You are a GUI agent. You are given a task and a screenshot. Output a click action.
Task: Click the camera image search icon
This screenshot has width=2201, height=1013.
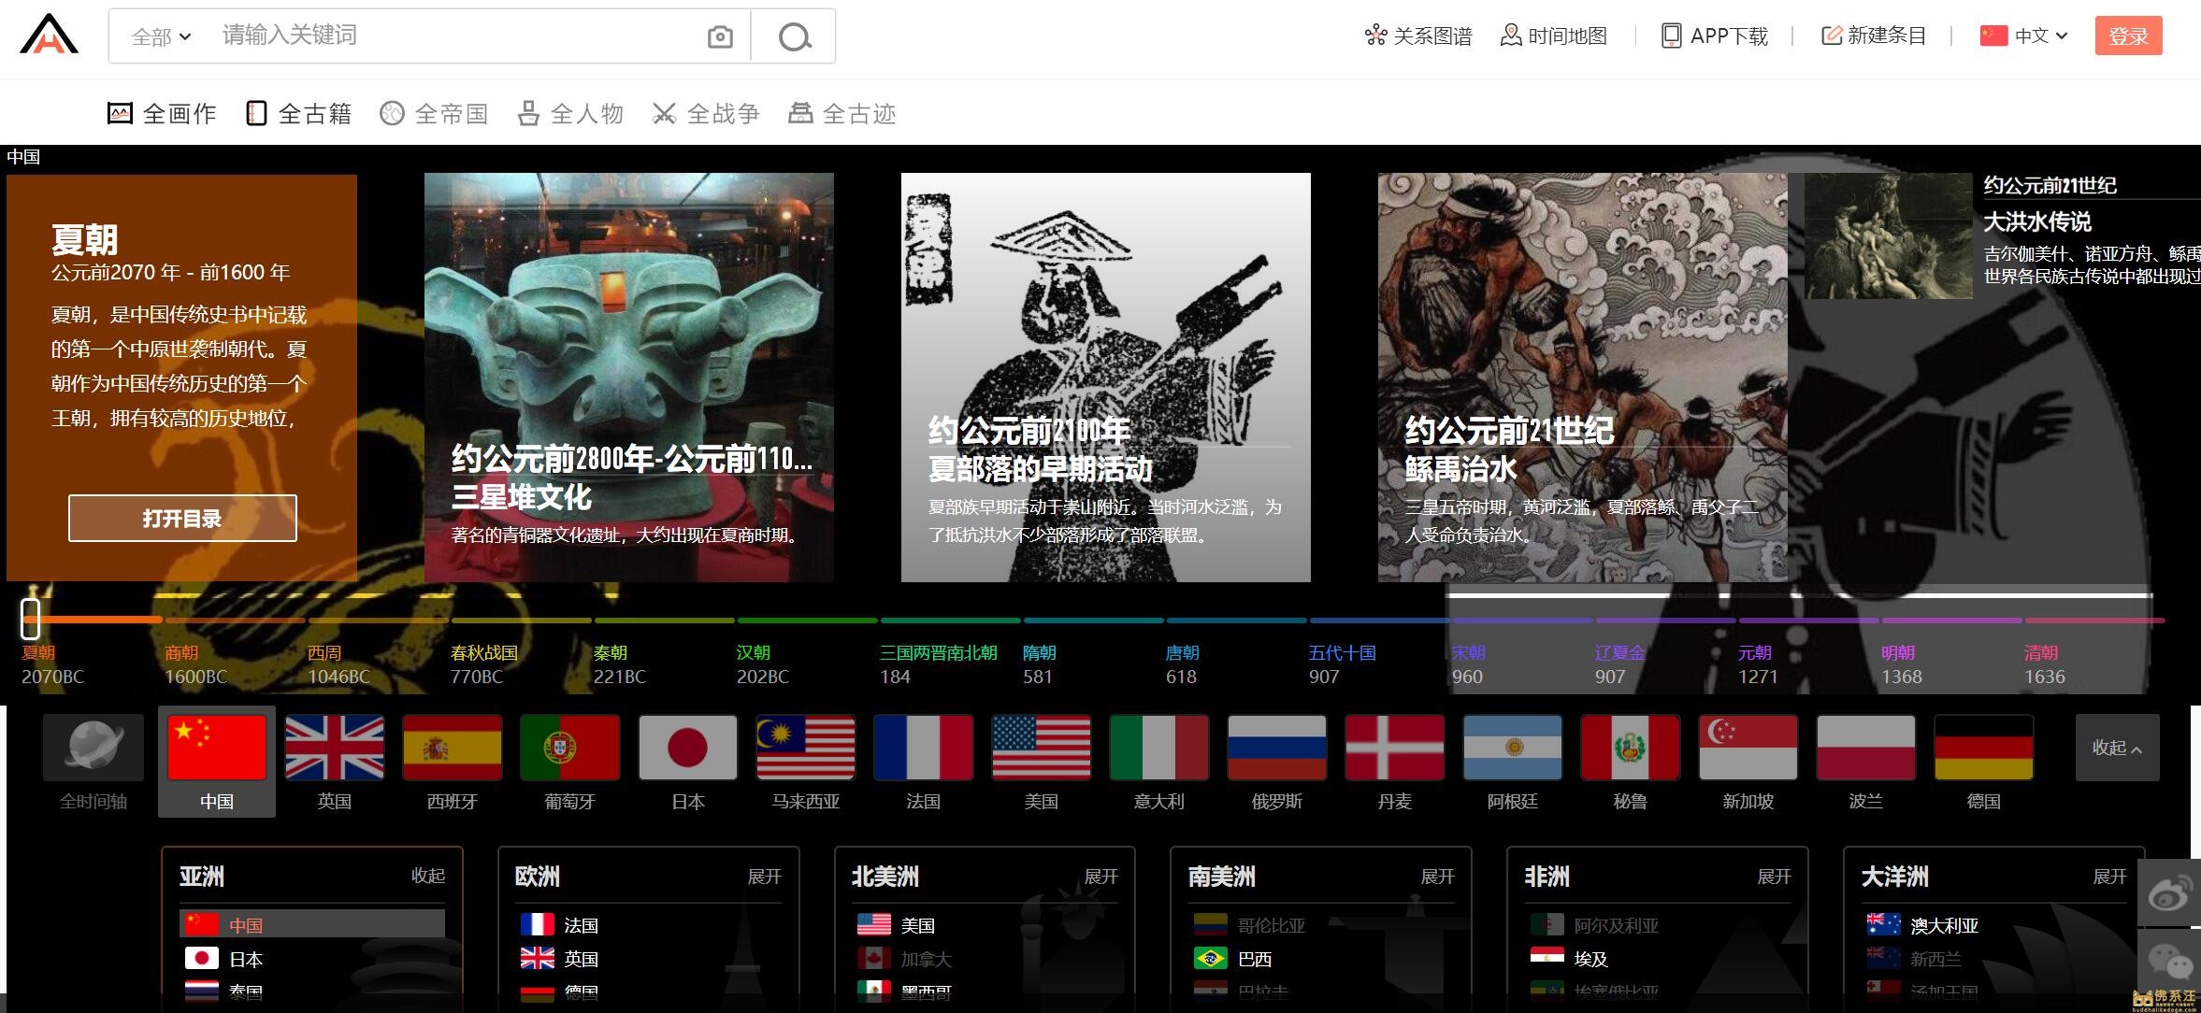(720, 37)
